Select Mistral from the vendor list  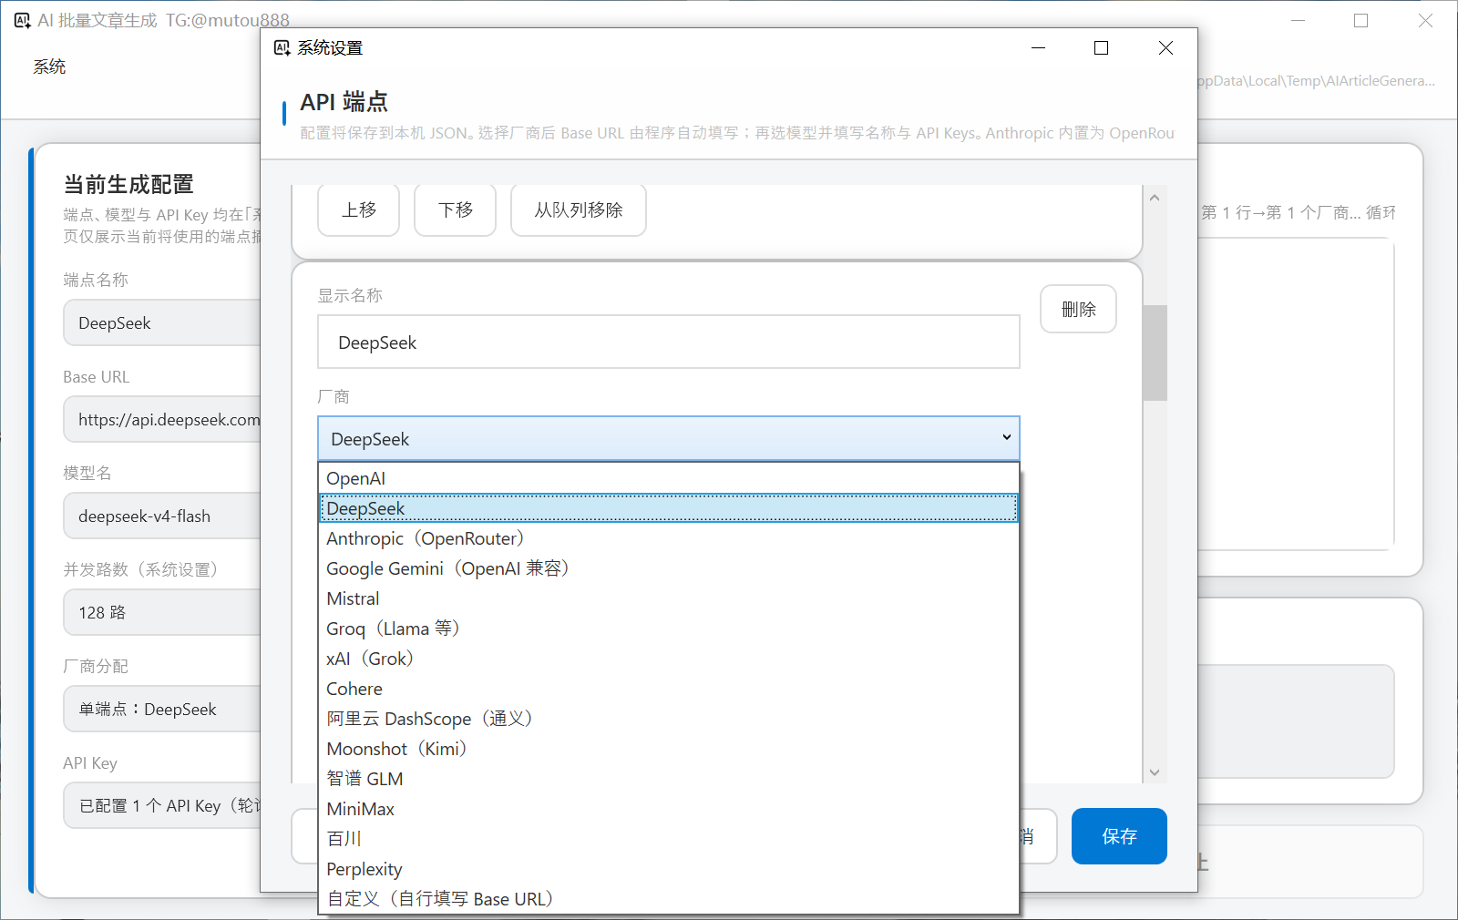[x=668, y=598]
